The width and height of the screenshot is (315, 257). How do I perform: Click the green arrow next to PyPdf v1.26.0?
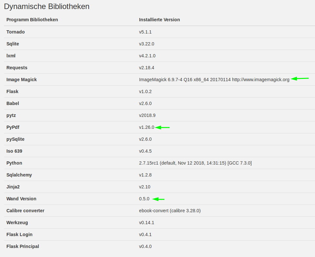(x=162, y=127)
